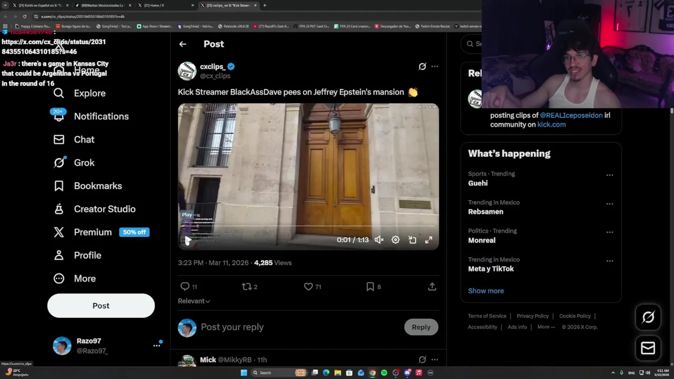Open Chat in the X sidebar
The height and width of the screenshot is (379, 674).
tap(73, 139)
